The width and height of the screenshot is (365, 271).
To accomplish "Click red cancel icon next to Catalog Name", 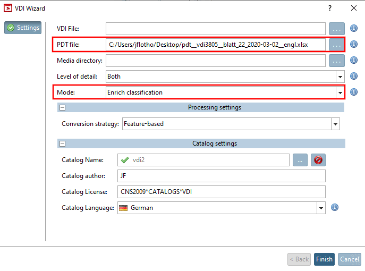I will (x=319, y=159).
